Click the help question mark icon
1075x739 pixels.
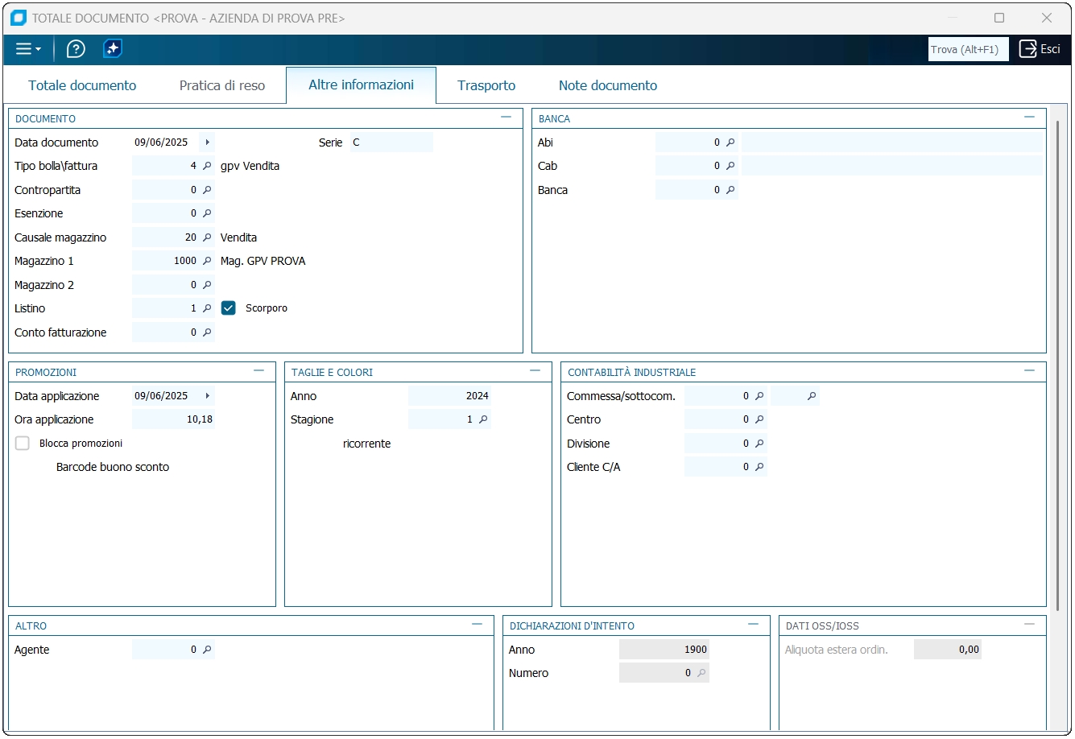(76, 49)
